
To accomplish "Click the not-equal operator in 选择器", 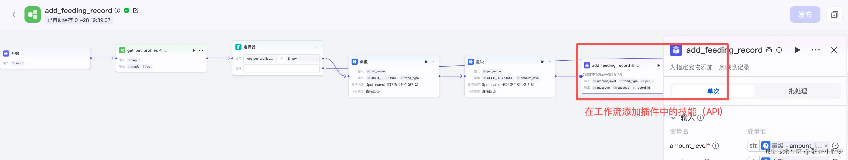I will click(281, 59).
